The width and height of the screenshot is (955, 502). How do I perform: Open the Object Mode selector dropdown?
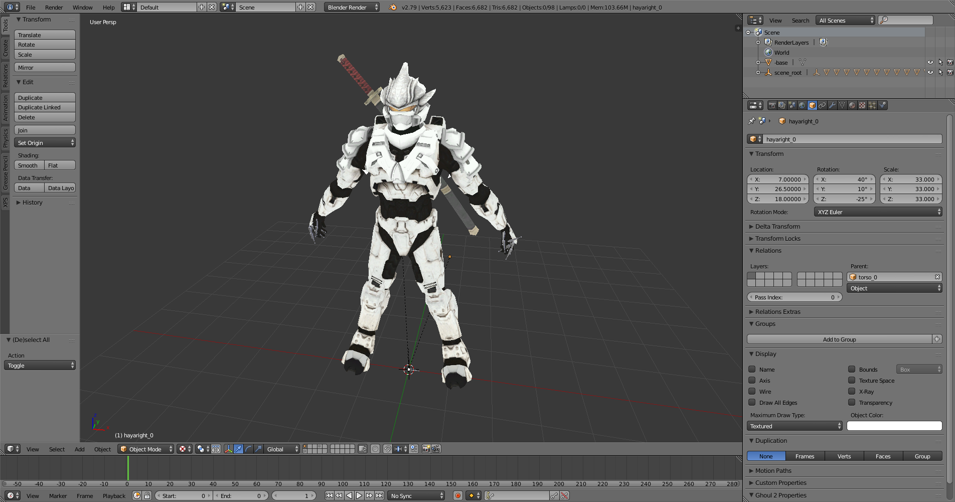pos(146,449)
